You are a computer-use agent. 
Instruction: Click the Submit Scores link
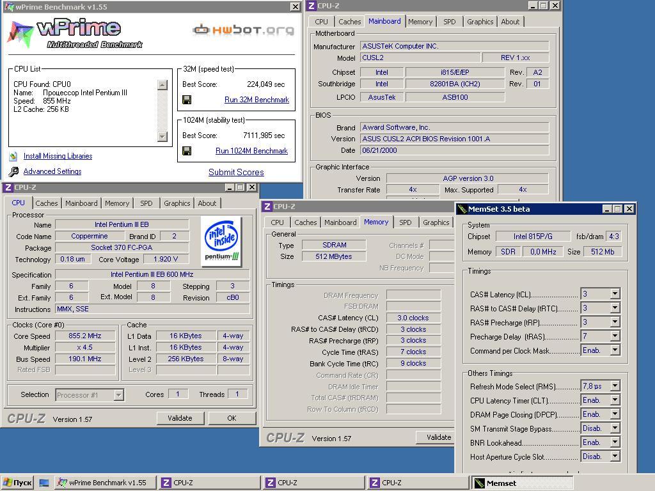point(236,172)
